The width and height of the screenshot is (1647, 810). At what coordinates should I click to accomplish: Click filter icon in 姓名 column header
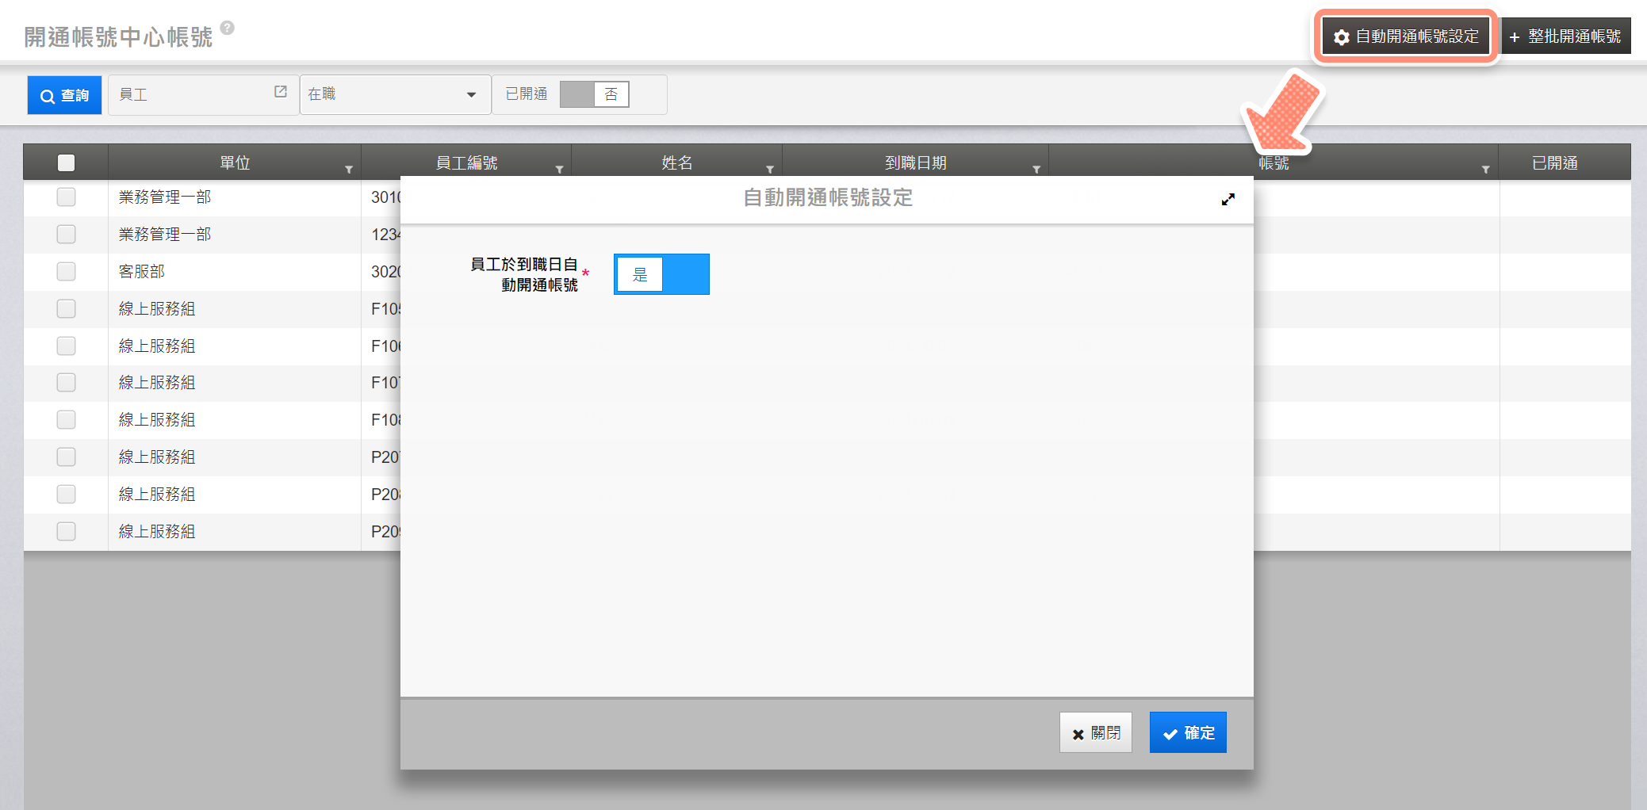pyautogui.click(x=769, y=170)
